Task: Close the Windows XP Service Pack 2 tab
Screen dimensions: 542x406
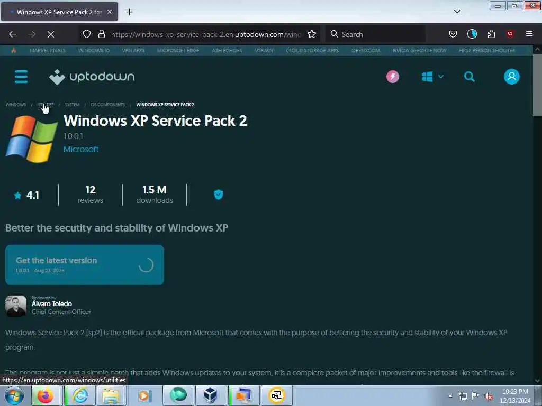Action: (109, 12)
